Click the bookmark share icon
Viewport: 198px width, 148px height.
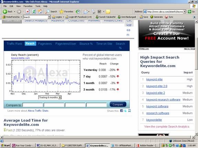point(129,111)
